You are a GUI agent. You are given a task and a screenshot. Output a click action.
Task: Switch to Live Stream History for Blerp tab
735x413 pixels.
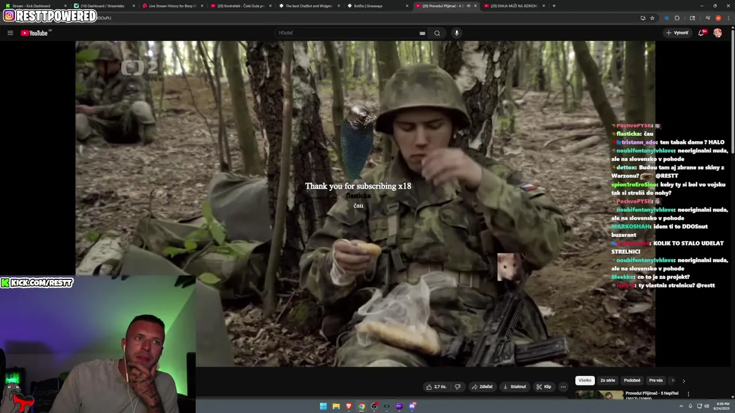(x=171, y=6)
